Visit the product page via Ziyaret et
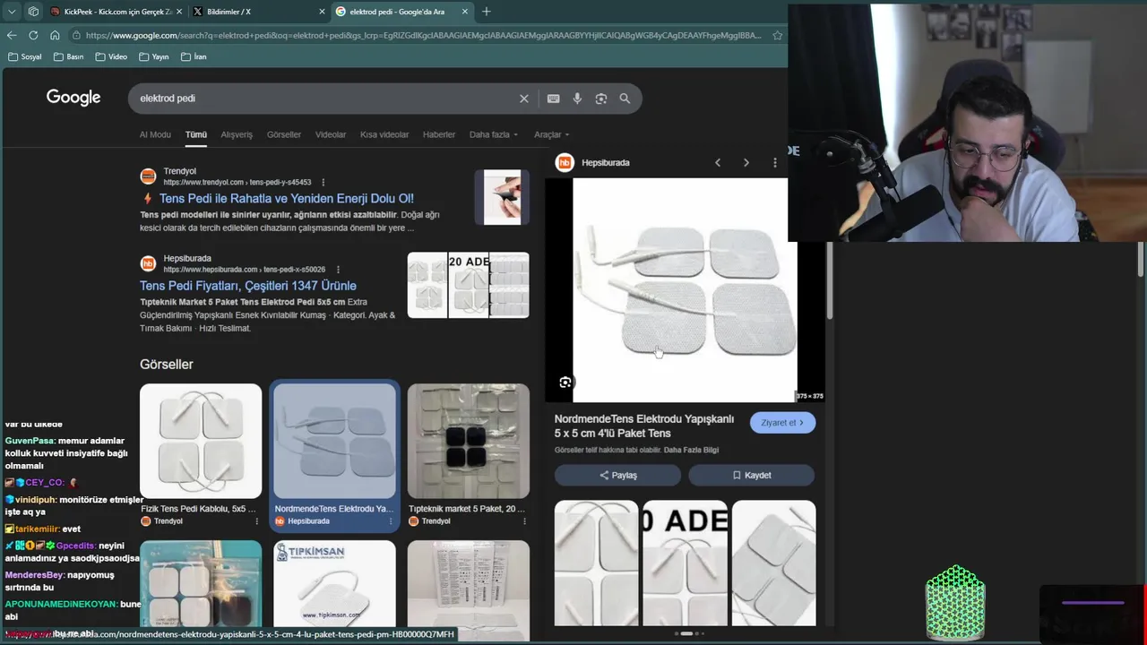The image size is (1147, 645). [782, 423]
